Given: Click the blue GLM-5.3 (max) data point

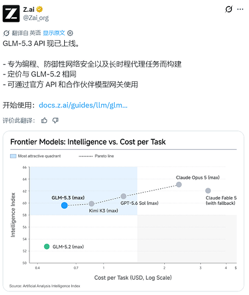Looking at the screenshot, I should [x=64, y=205].
